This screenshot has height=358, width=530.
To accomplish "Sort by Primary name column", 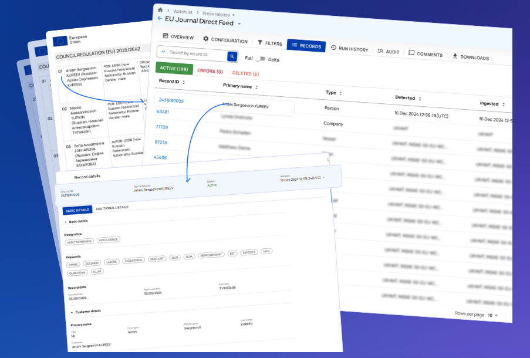I will [256, 87].
